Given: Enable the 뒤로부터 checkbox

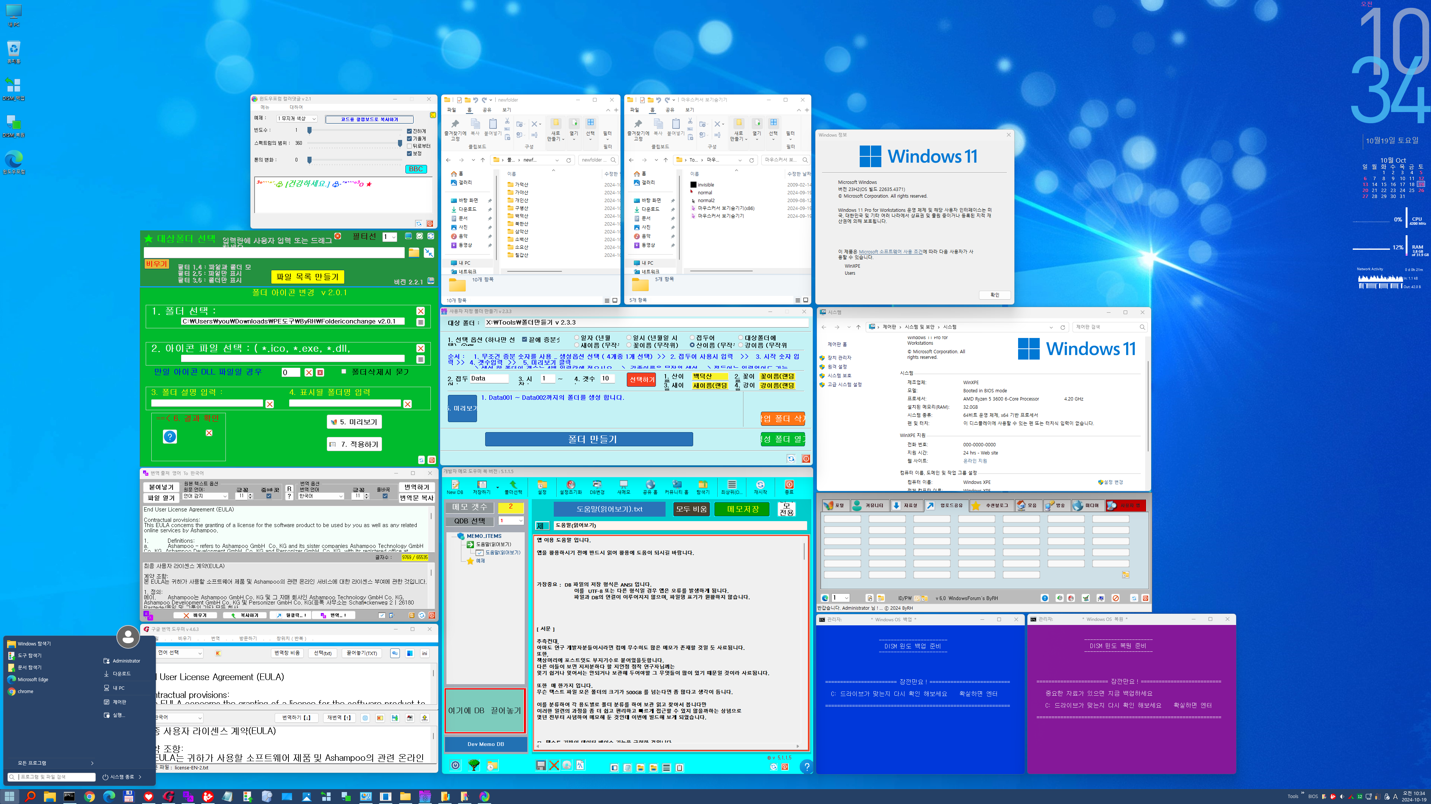Looking at the screenshot, I should (410, 146).
